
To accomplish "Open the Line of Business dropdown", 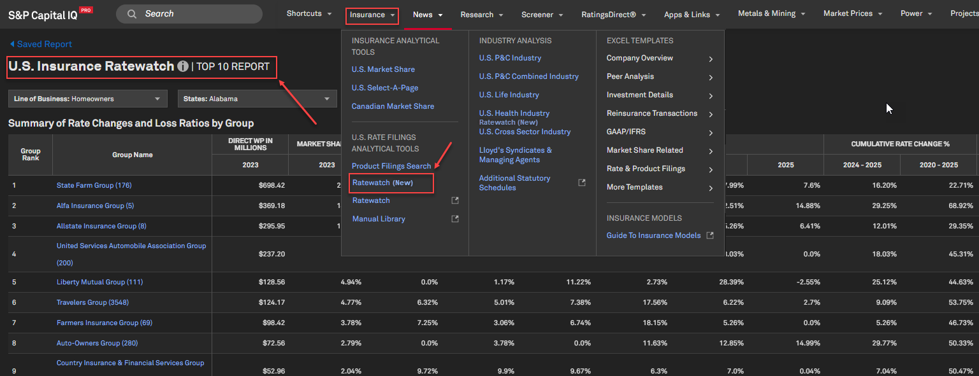I will tap(88, 99).
